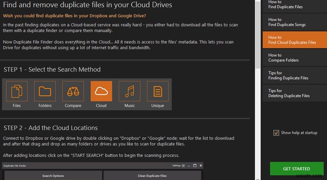Choose the Folders search method icon
327x180 pixels.
tap(45, 92)
